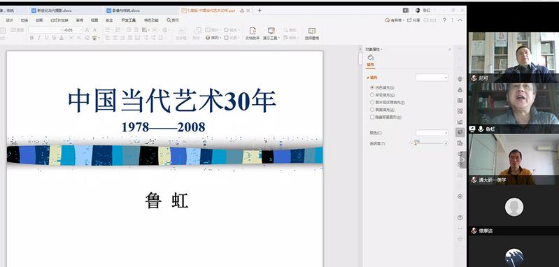This screenshot has height=267, width=559.
Task: Toggle underline formatting in the ribbon
Action: (x=46, y=38)
